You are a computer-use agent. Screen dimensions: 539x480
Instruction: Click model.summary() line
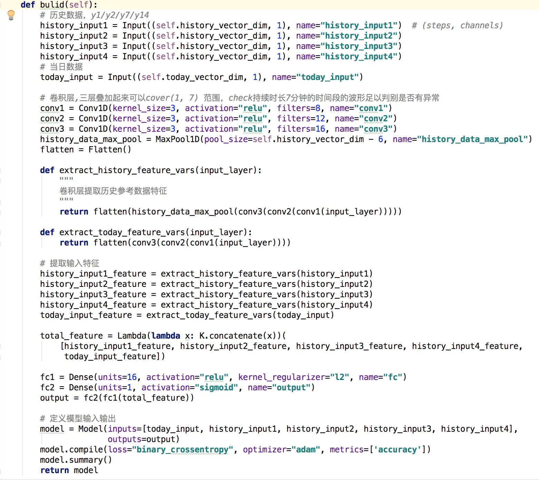coord(76,460)
